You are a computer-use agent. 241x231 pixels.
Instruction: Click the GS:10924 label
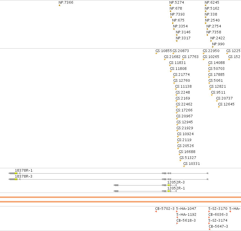click(185, 134)
